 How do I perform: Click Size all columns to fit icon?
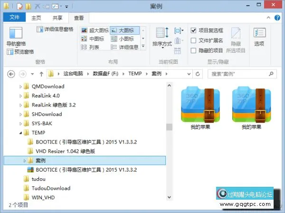click(x=177, y=51)
